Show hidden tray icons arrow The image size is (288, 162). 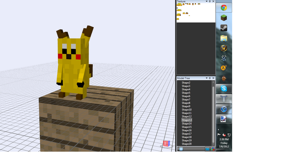(x=218, y=130)
